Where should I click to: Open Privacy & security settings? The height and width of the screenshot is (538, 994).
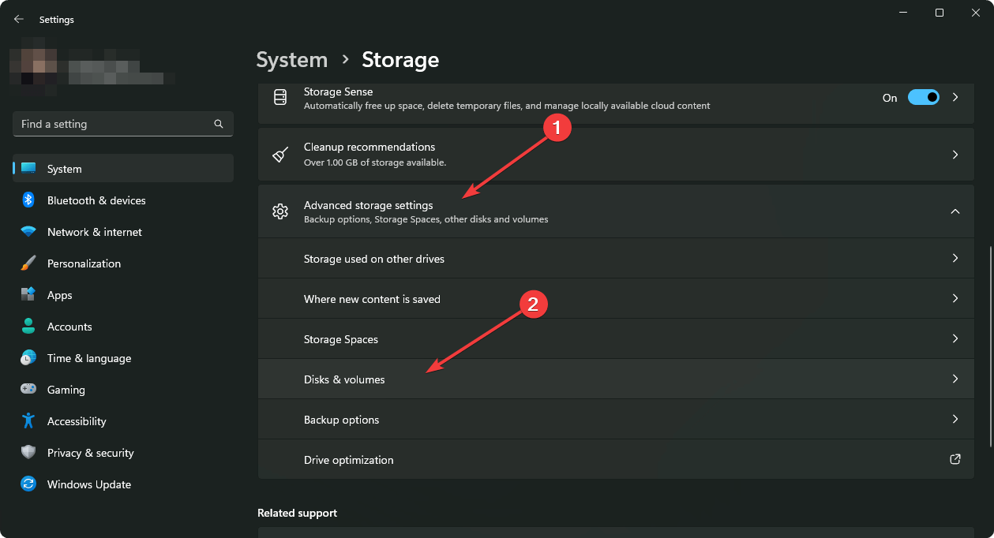[x=123, y=453]
